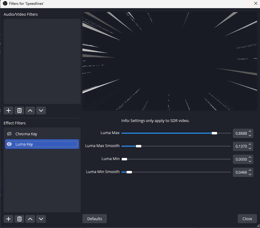
Task: Move the Luma Key filter down
Action: pos(41,219)
